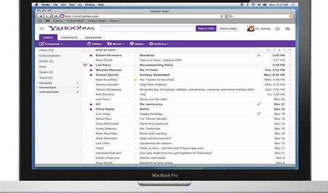Uncheck the Lee Parry Housewarming Party checkbox
Viewport: 328px width, 193px height.
85,65
